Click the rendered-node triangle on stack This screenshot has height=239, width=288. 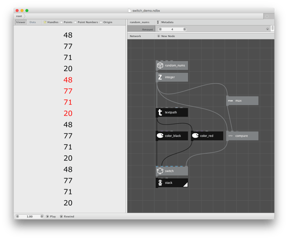pyautogui.click(x=186, y=185)
